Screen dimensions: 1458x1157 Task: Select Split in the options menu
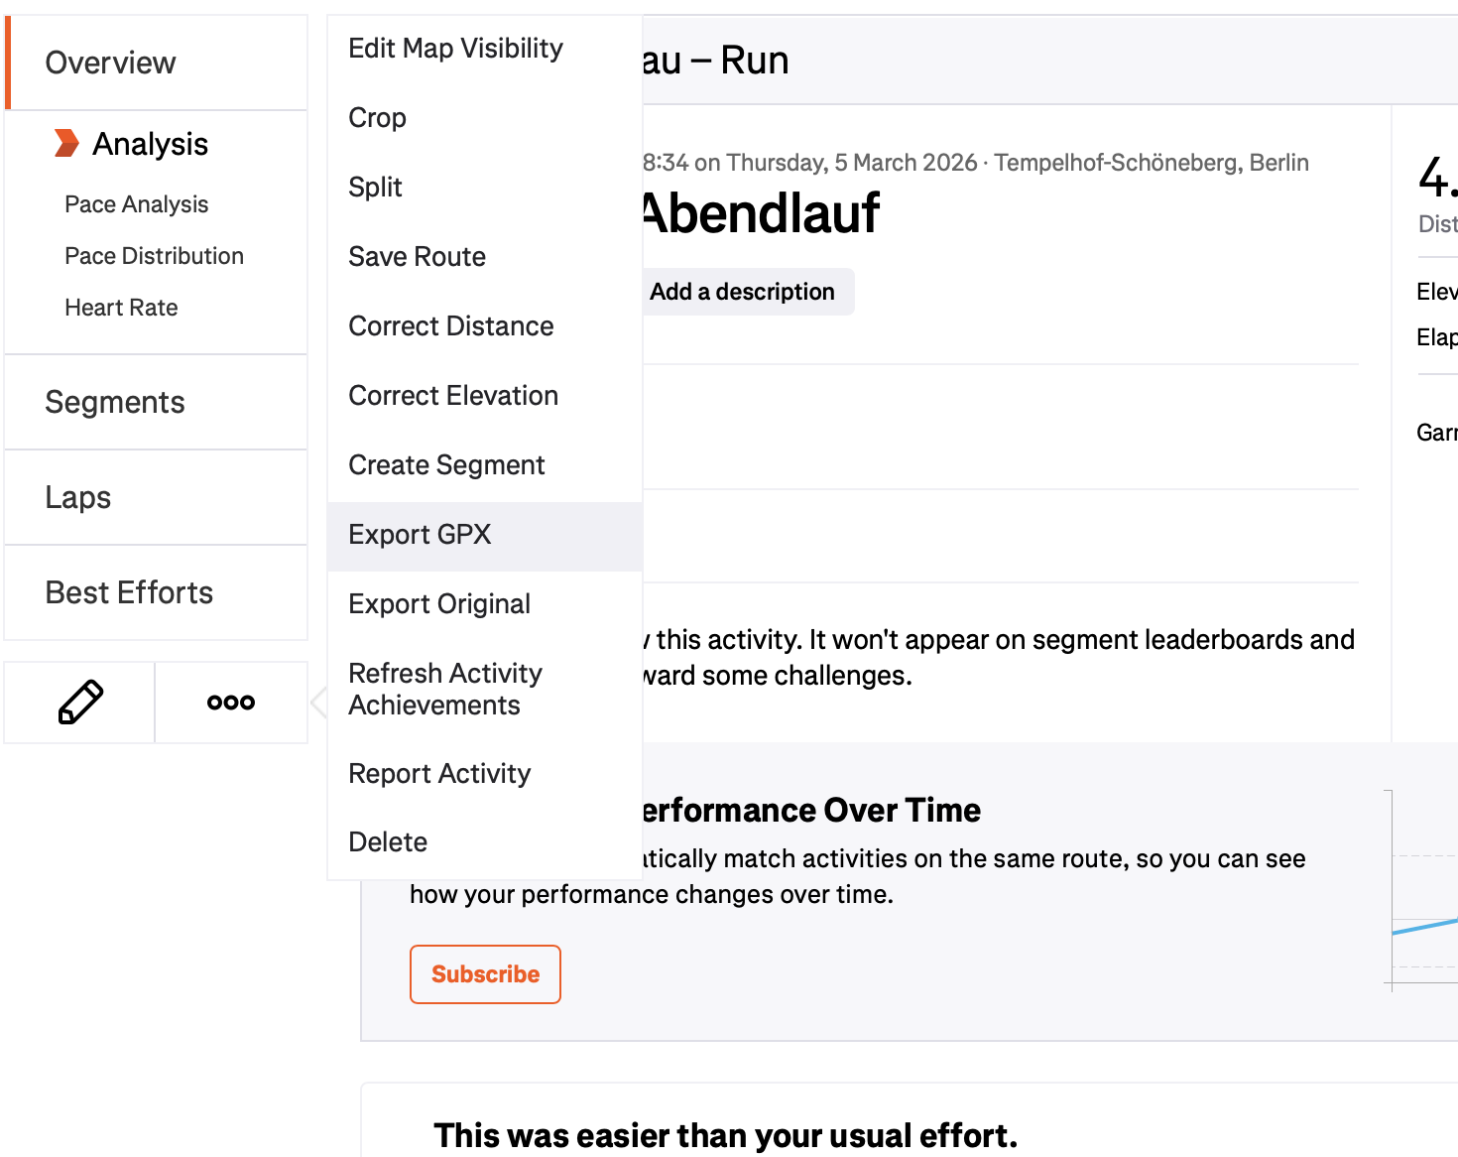(x=375, y=187)
